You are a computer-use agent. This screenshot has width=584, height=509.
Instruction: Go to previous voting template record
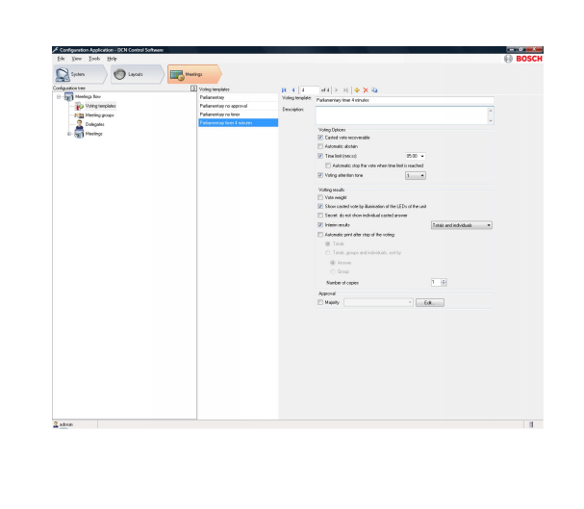click(292, 89)
